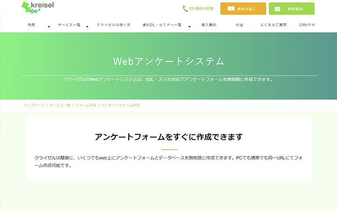Expand the 特長 dropdown arrow

tap(49, 27)
